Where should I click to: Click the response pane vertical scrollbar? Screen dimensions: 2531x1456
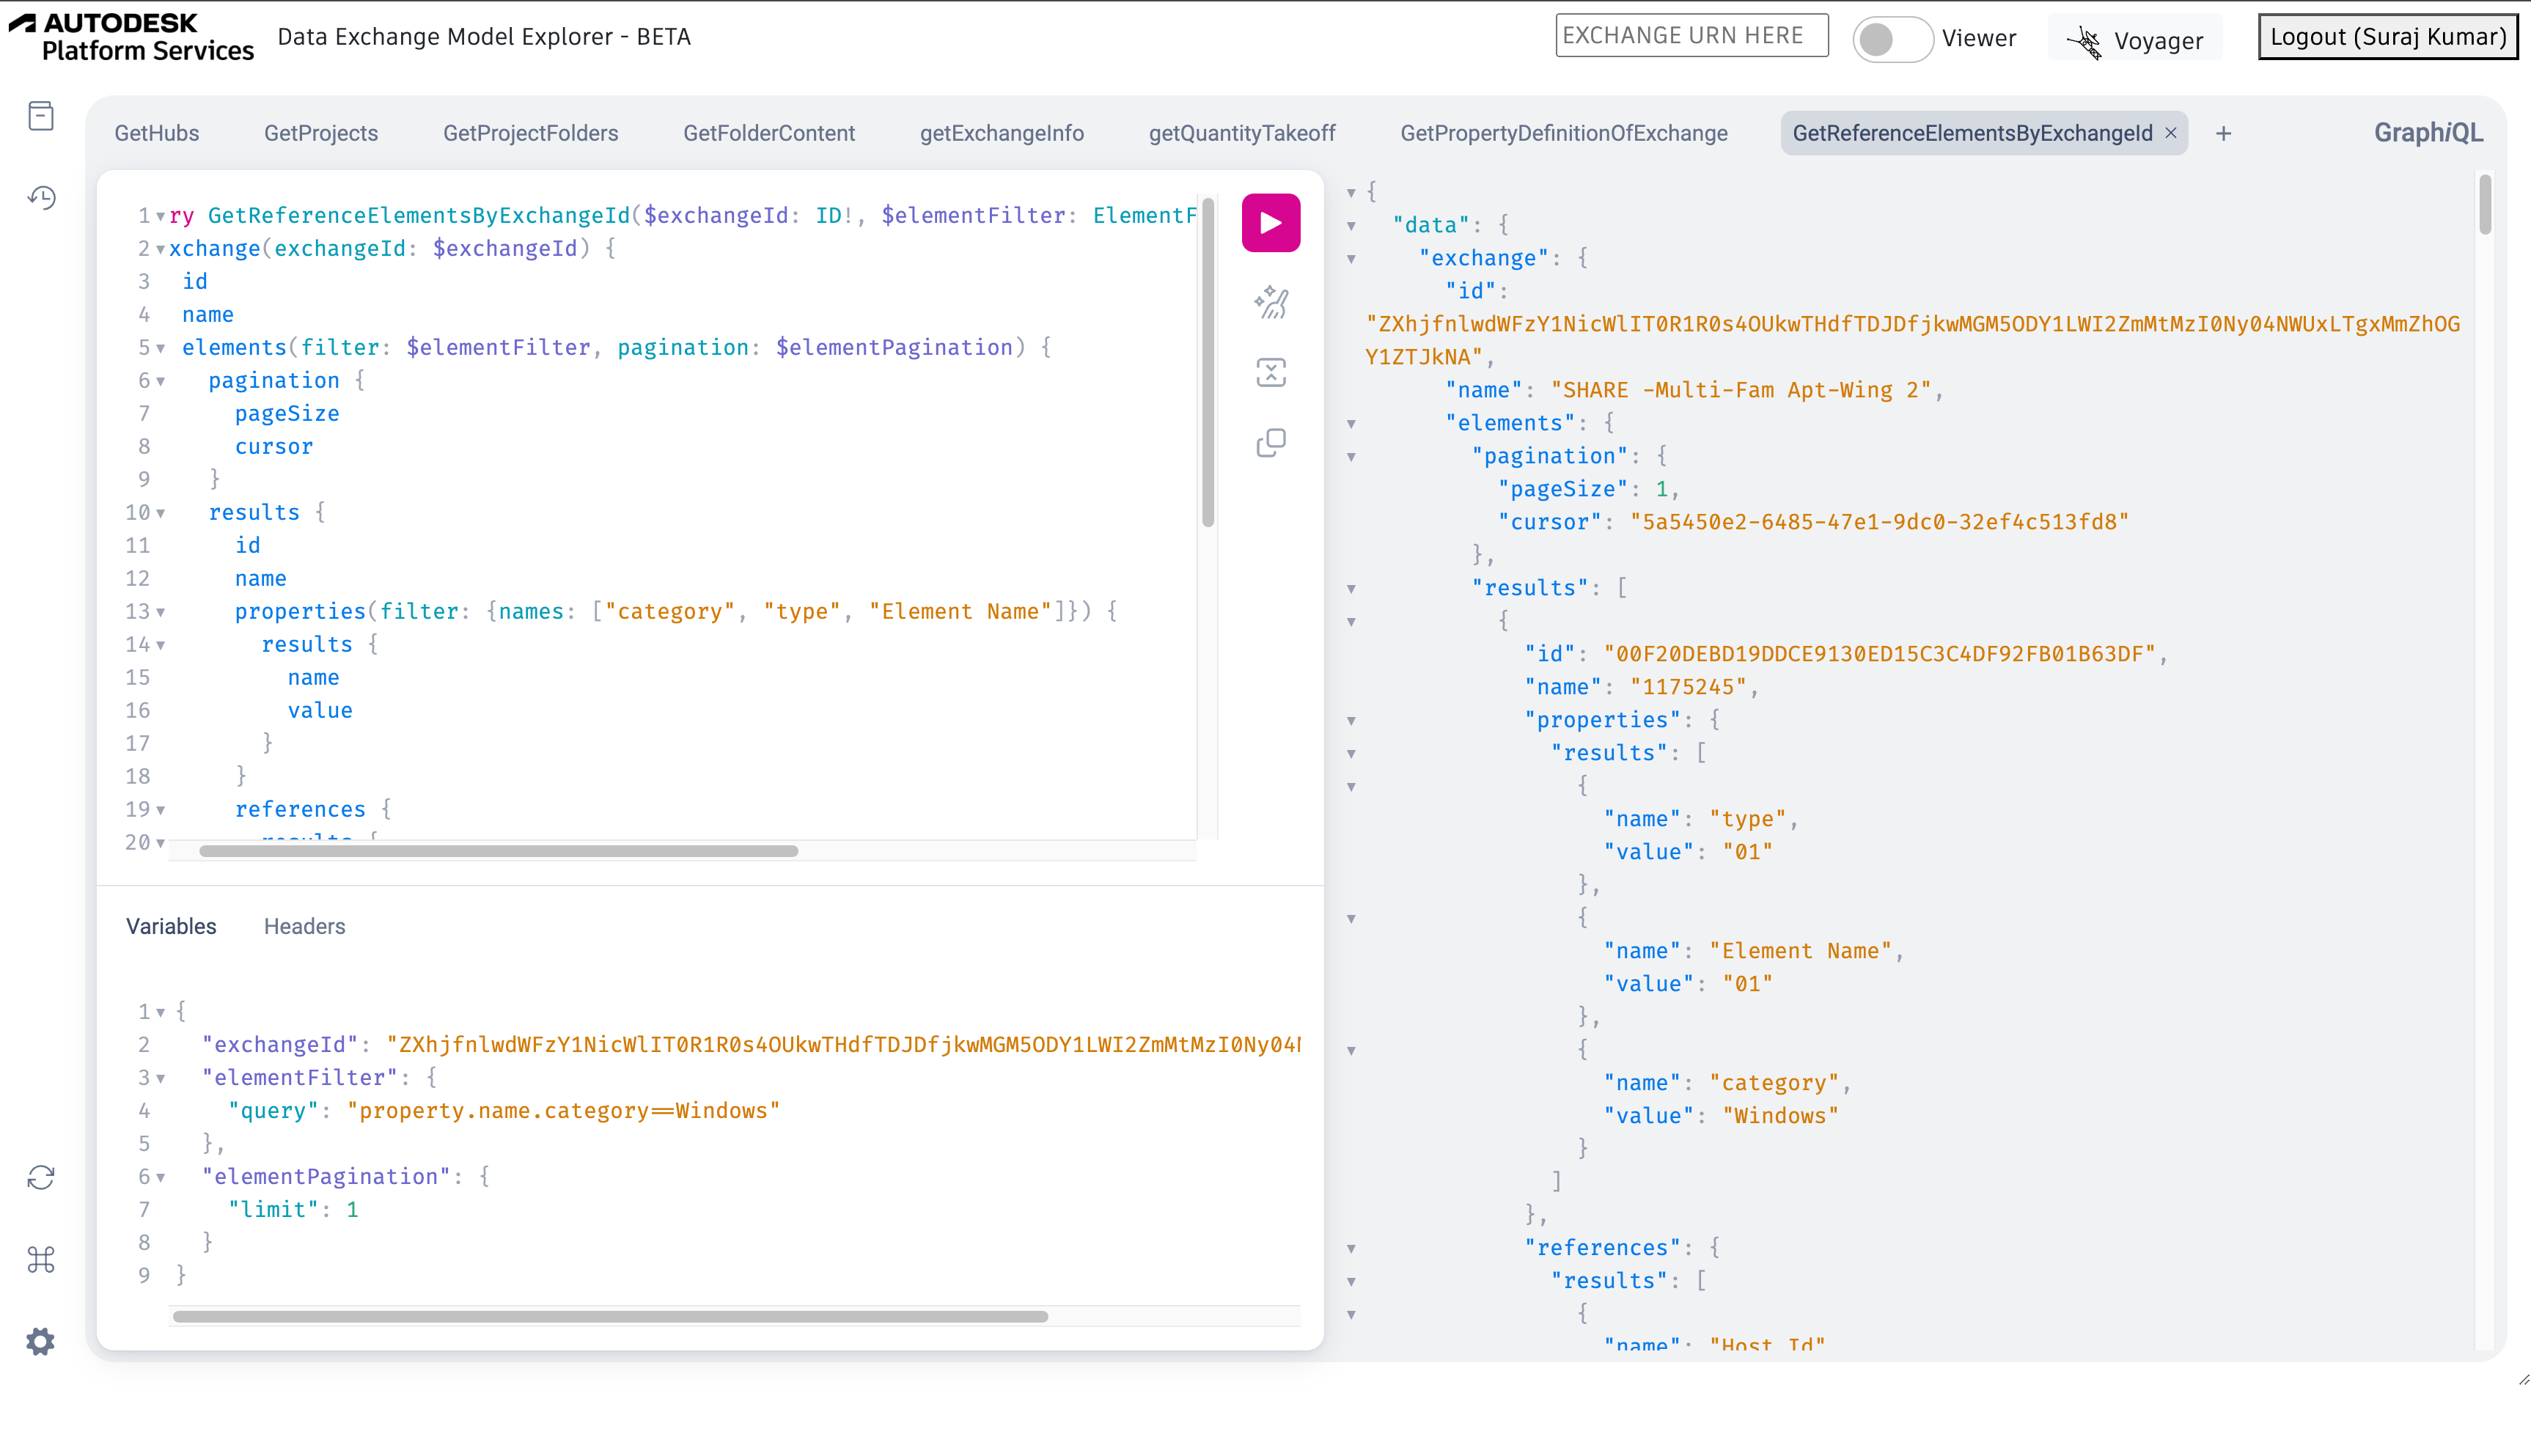click(2485, 205)
